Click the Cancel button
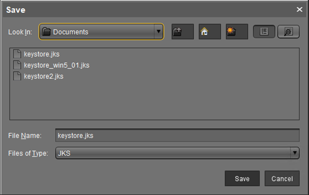 [x=282, y=178]
